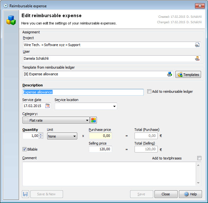This screenshot has height=203, width=208.
Task: Click the Total (Purchase) field
Action: click(146, 136)
